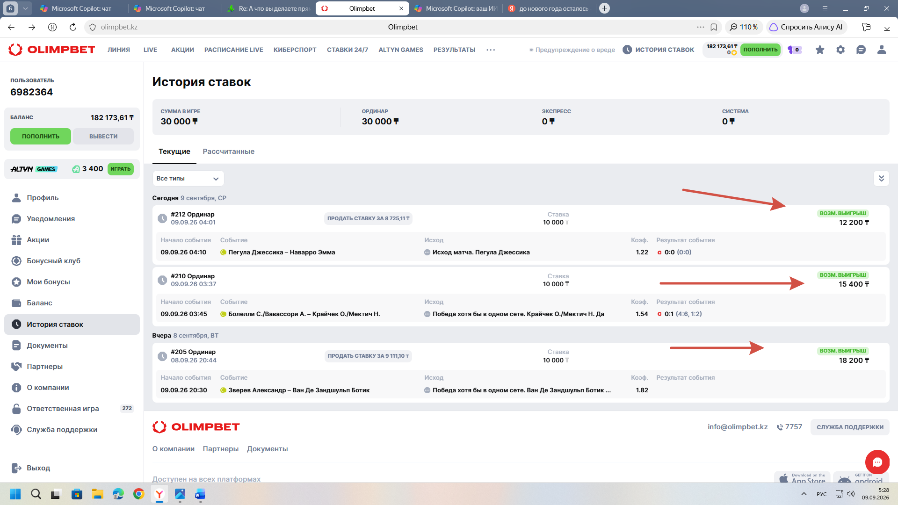Collapse all bets with double chevron button

881,179
